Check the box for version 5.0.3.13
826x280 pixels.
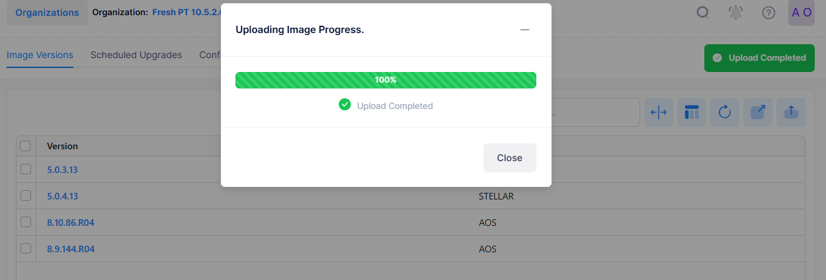(26, 169)
